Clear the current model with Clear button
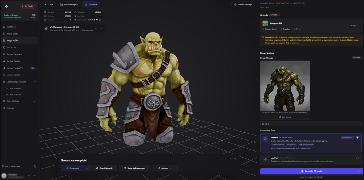The height and width of the screenshot is (180, 364). tap(49, 4)
